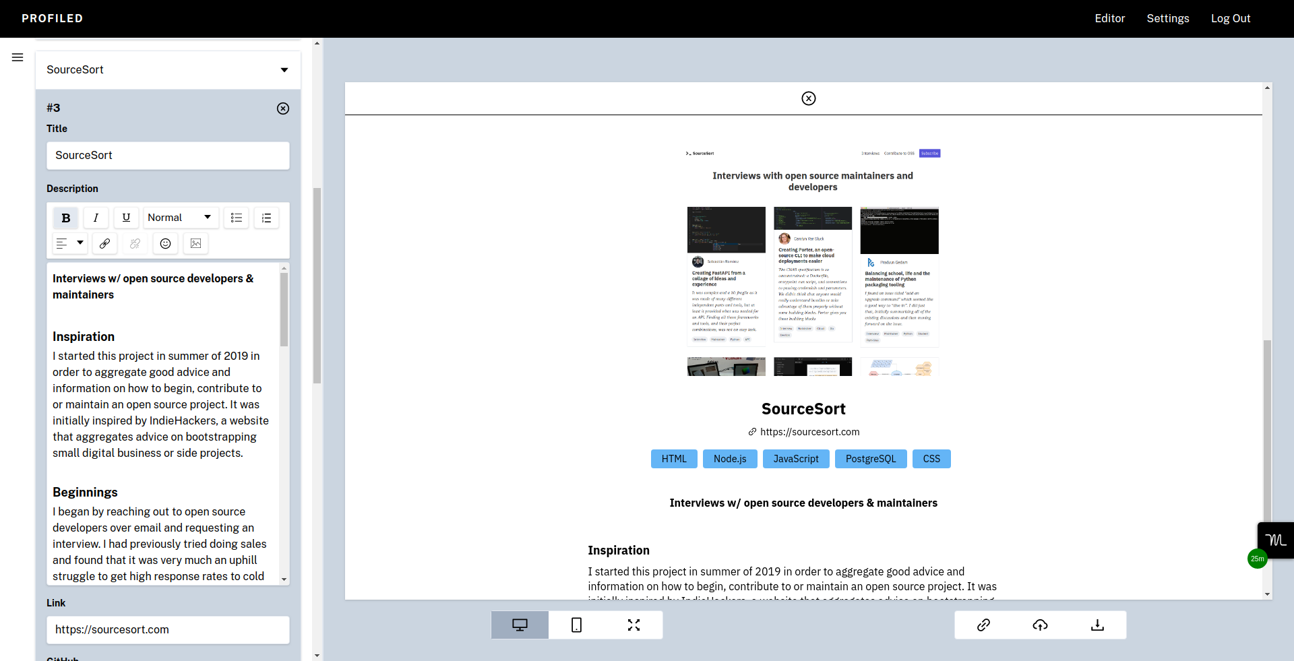
Task: Toggle italic formatting in description editor
Action: [x=96, y=218]
